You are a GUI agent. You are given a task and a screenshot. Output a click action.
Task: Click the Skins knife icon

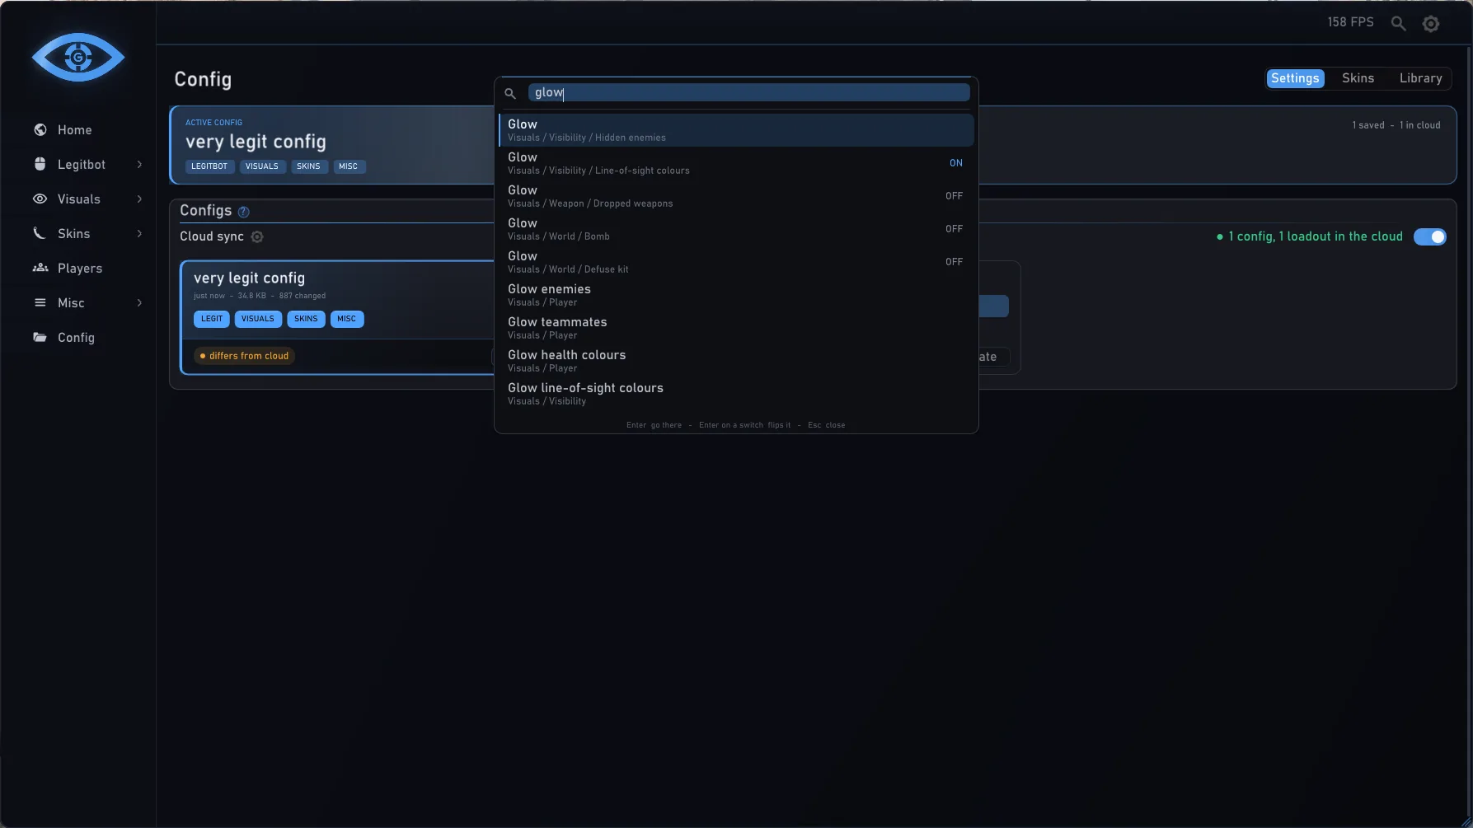tap(40, 233)
